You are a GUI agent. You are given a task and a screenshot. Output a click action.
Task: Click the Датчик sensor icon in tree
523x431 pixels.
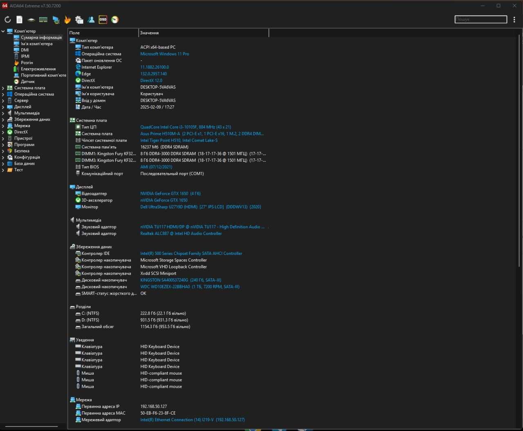(x=16, y=82)
